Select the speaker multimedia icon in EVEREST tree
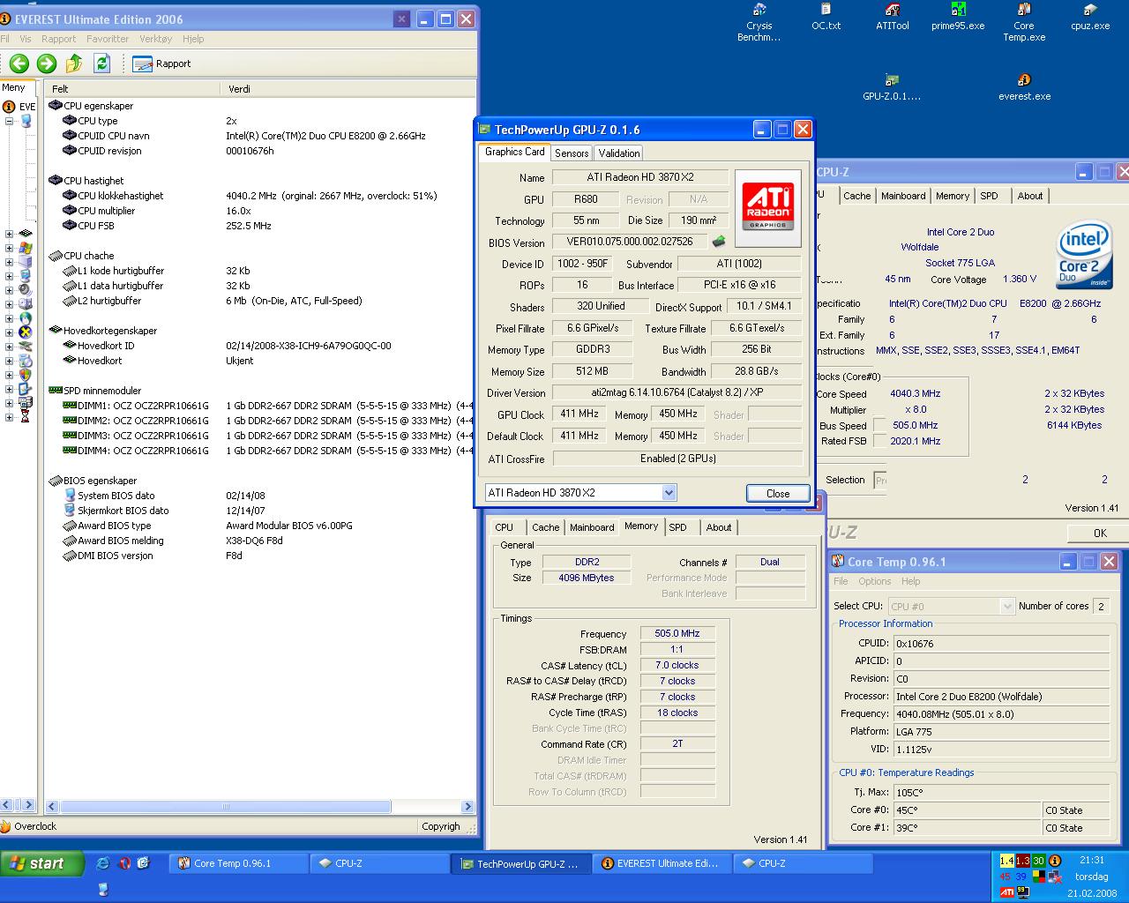Viewport: 1129px width, 903px height. pos(26,289)
